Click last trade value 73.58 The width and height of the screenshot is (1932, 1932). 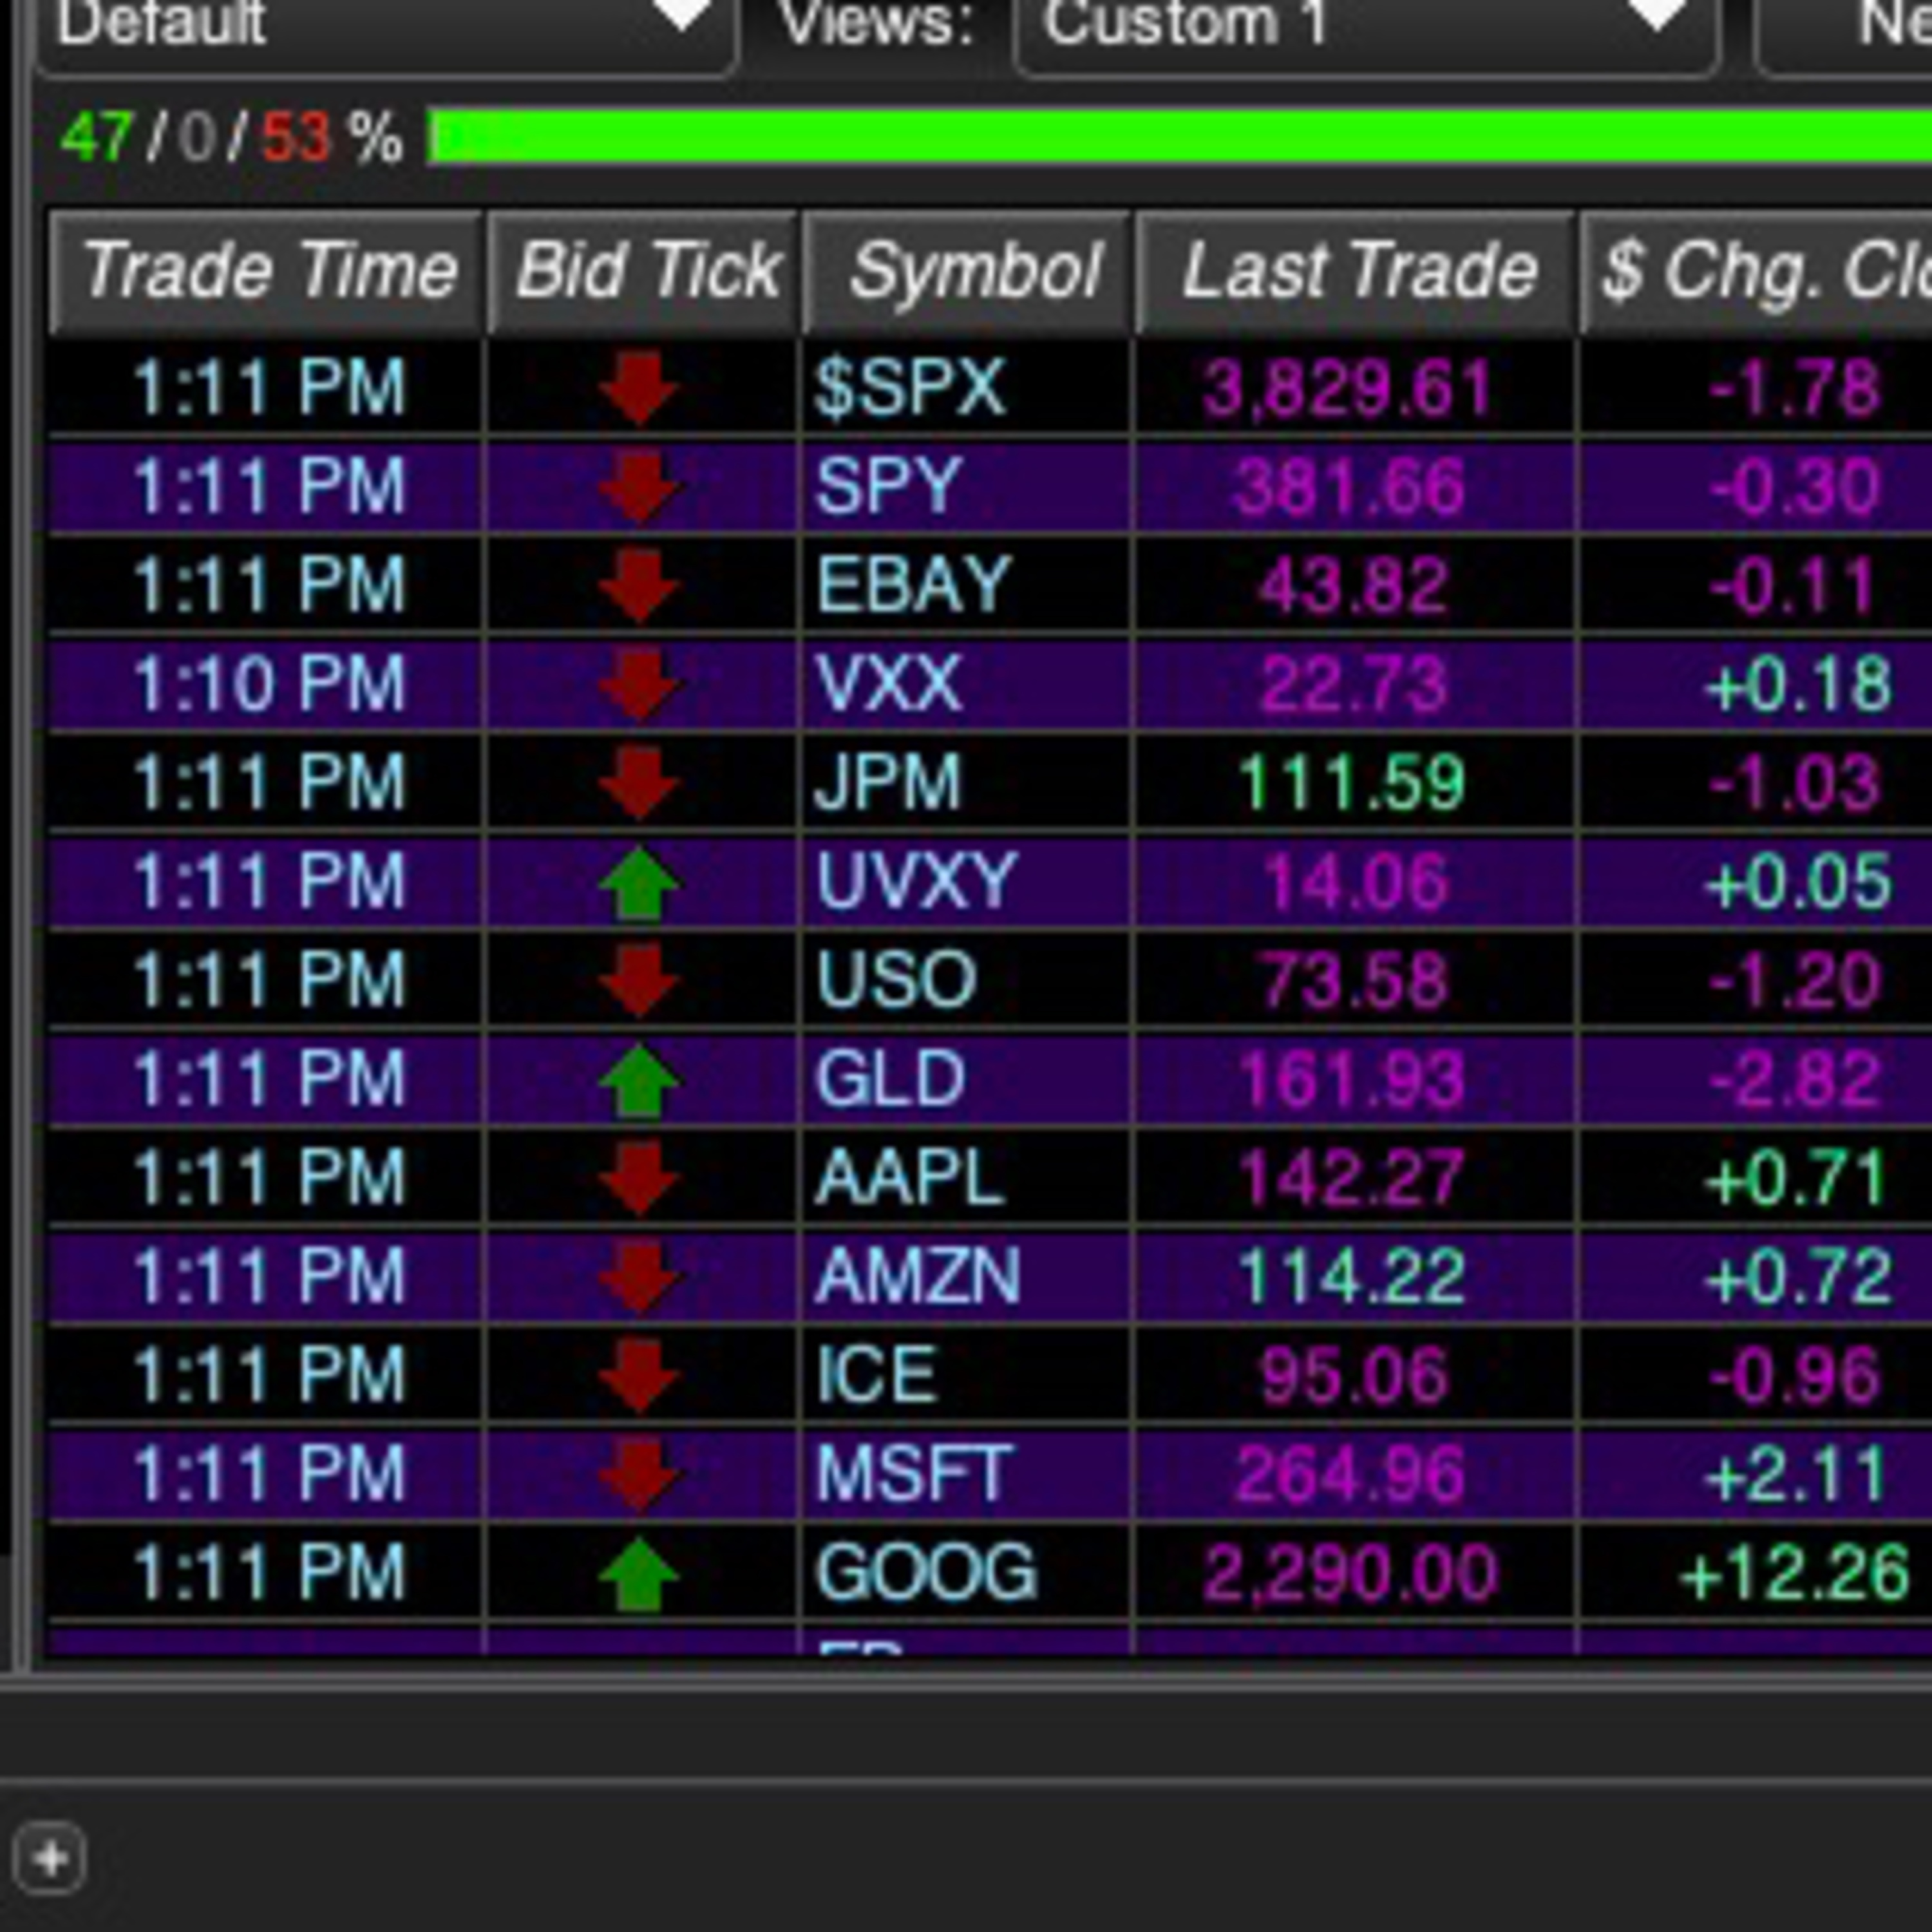(1354, 981)
